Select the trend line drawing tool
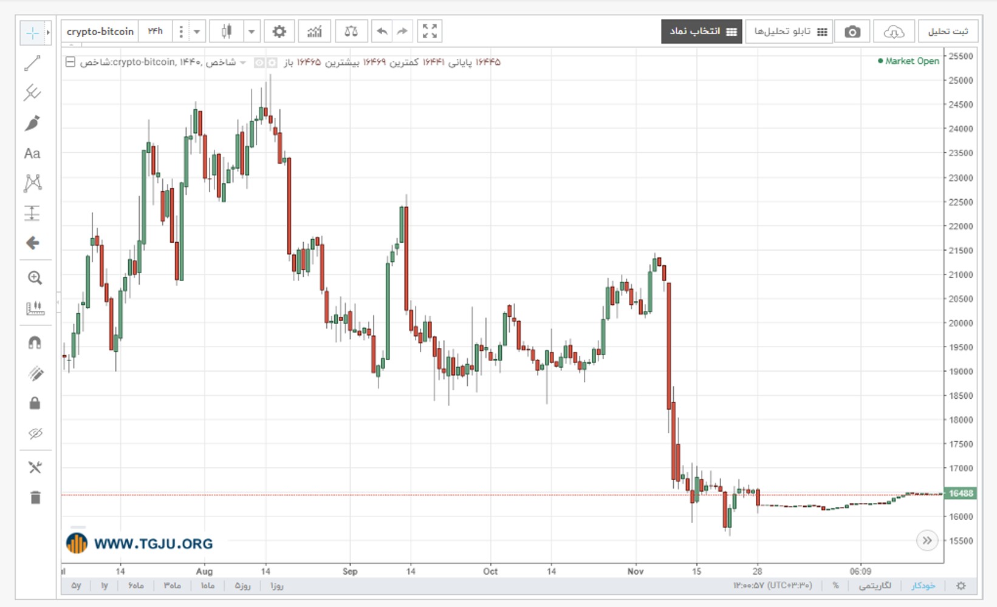The height and width of the screenshot is (607, 997). click(x=32, y=63)
